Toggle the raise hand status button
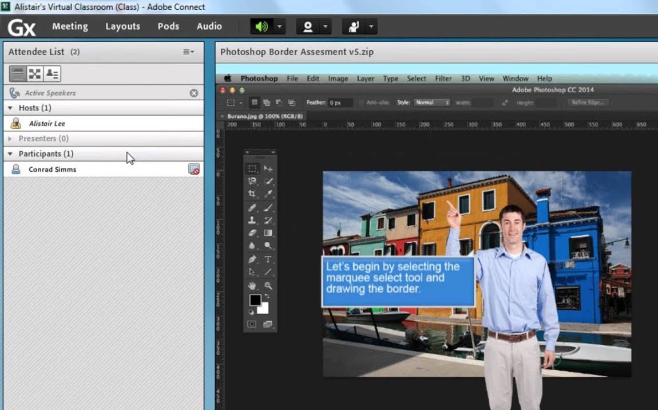Viewport: 658px width, 410px height. [353, 27]
